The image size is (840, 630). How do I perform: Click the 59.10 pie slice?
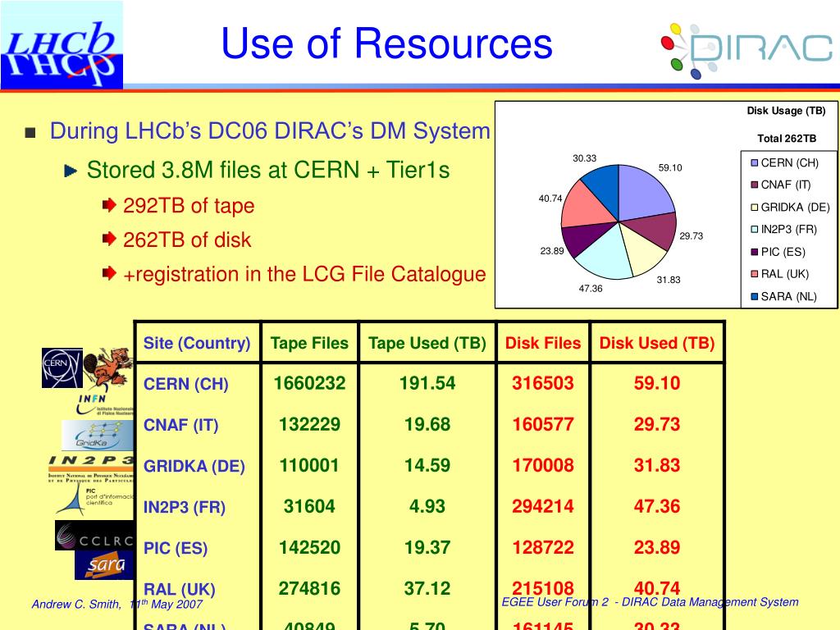(644, 193)
